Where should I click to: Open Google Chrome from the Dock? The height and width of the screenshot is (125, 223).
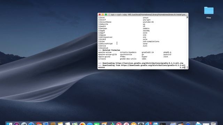(x=39, y=124)
